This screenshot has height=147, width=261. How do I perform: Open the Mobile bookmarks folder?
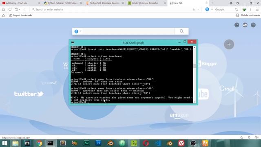point(248,16)
